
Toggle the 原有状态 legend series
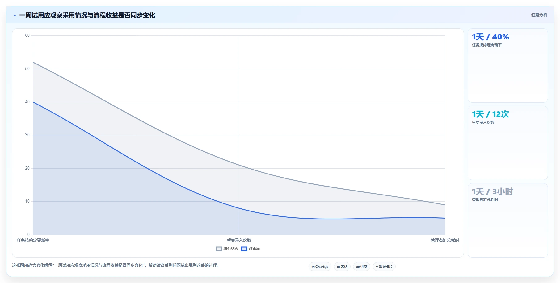click(227, 248)
